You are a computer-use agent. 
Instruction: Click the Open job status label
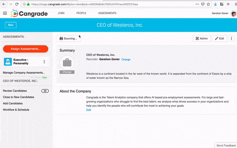click(x=44, y=77)
